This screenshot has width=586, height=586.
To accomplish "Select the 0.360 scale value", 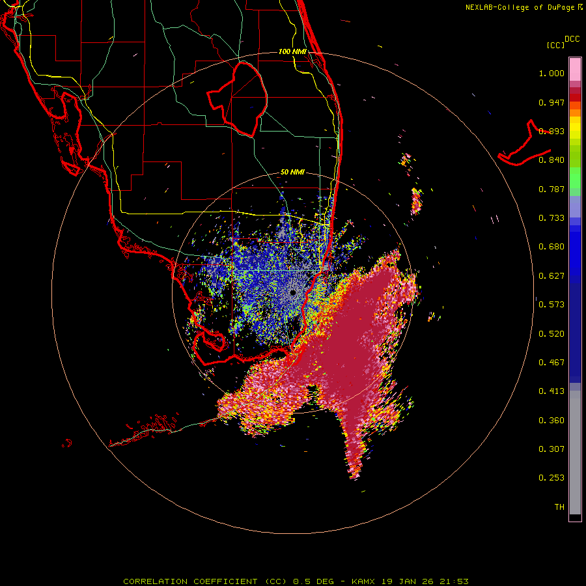I will [551, 421].
